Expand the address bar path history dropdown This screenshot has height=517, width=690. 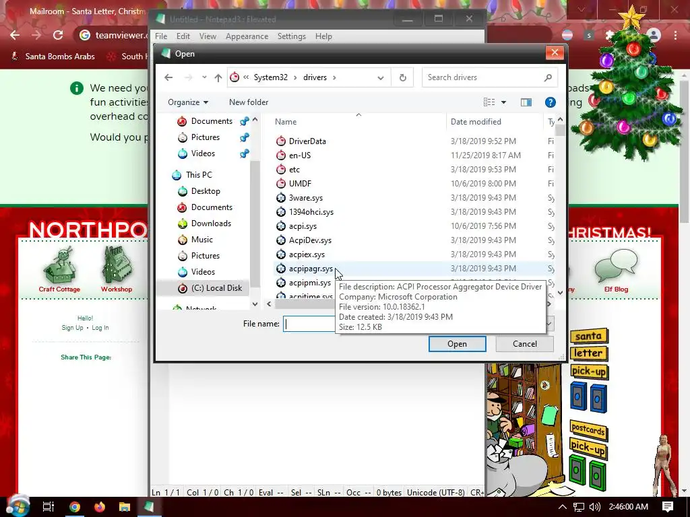380,78
